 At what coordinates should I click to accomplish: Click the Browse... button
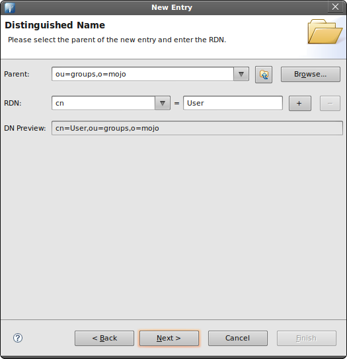(311, 74)
